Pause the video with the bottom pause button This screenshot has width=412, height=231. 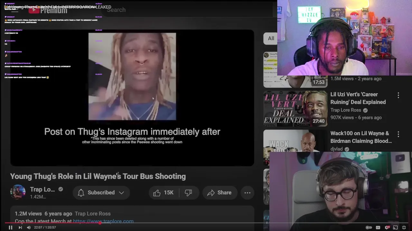coord(10,227)
